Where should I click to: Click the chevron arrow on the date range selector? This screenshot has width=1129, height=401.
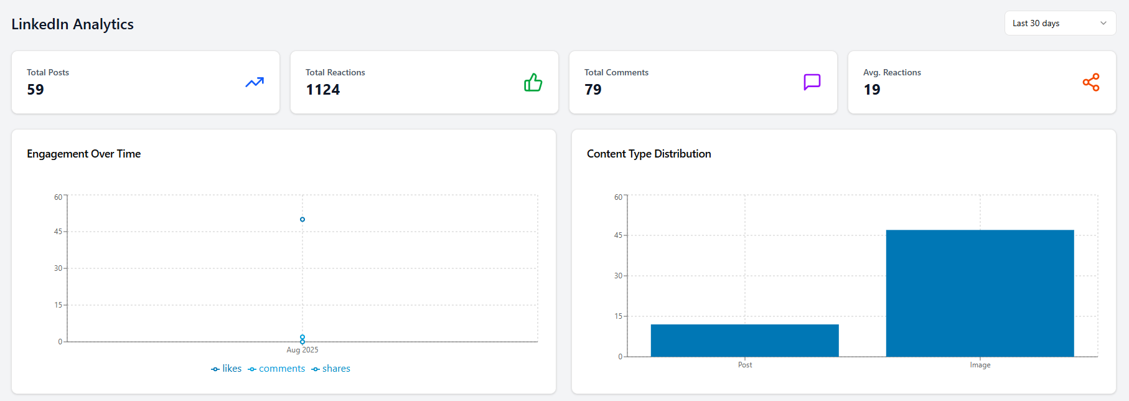[1103, 23]
